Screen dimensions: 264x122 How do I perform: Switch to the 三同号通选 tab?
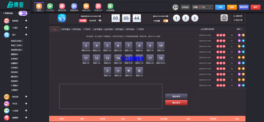tap(65, 29)
